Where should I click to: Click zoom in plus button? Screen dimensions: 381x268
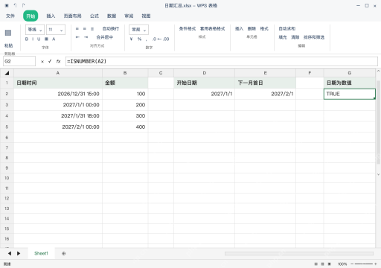376,264
